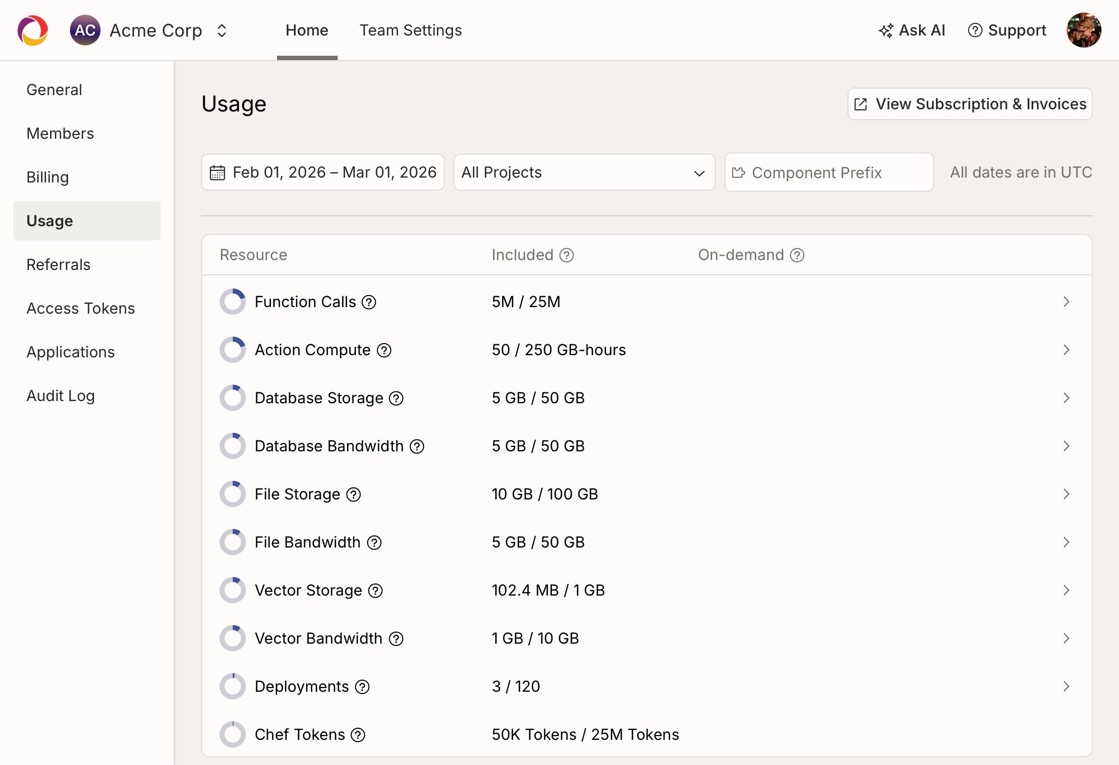The width and height of the screenshot is (1119, 765).
Task: Click the calendar icon in the date picker
Action: pyautogui.click(x=217, y=172)
